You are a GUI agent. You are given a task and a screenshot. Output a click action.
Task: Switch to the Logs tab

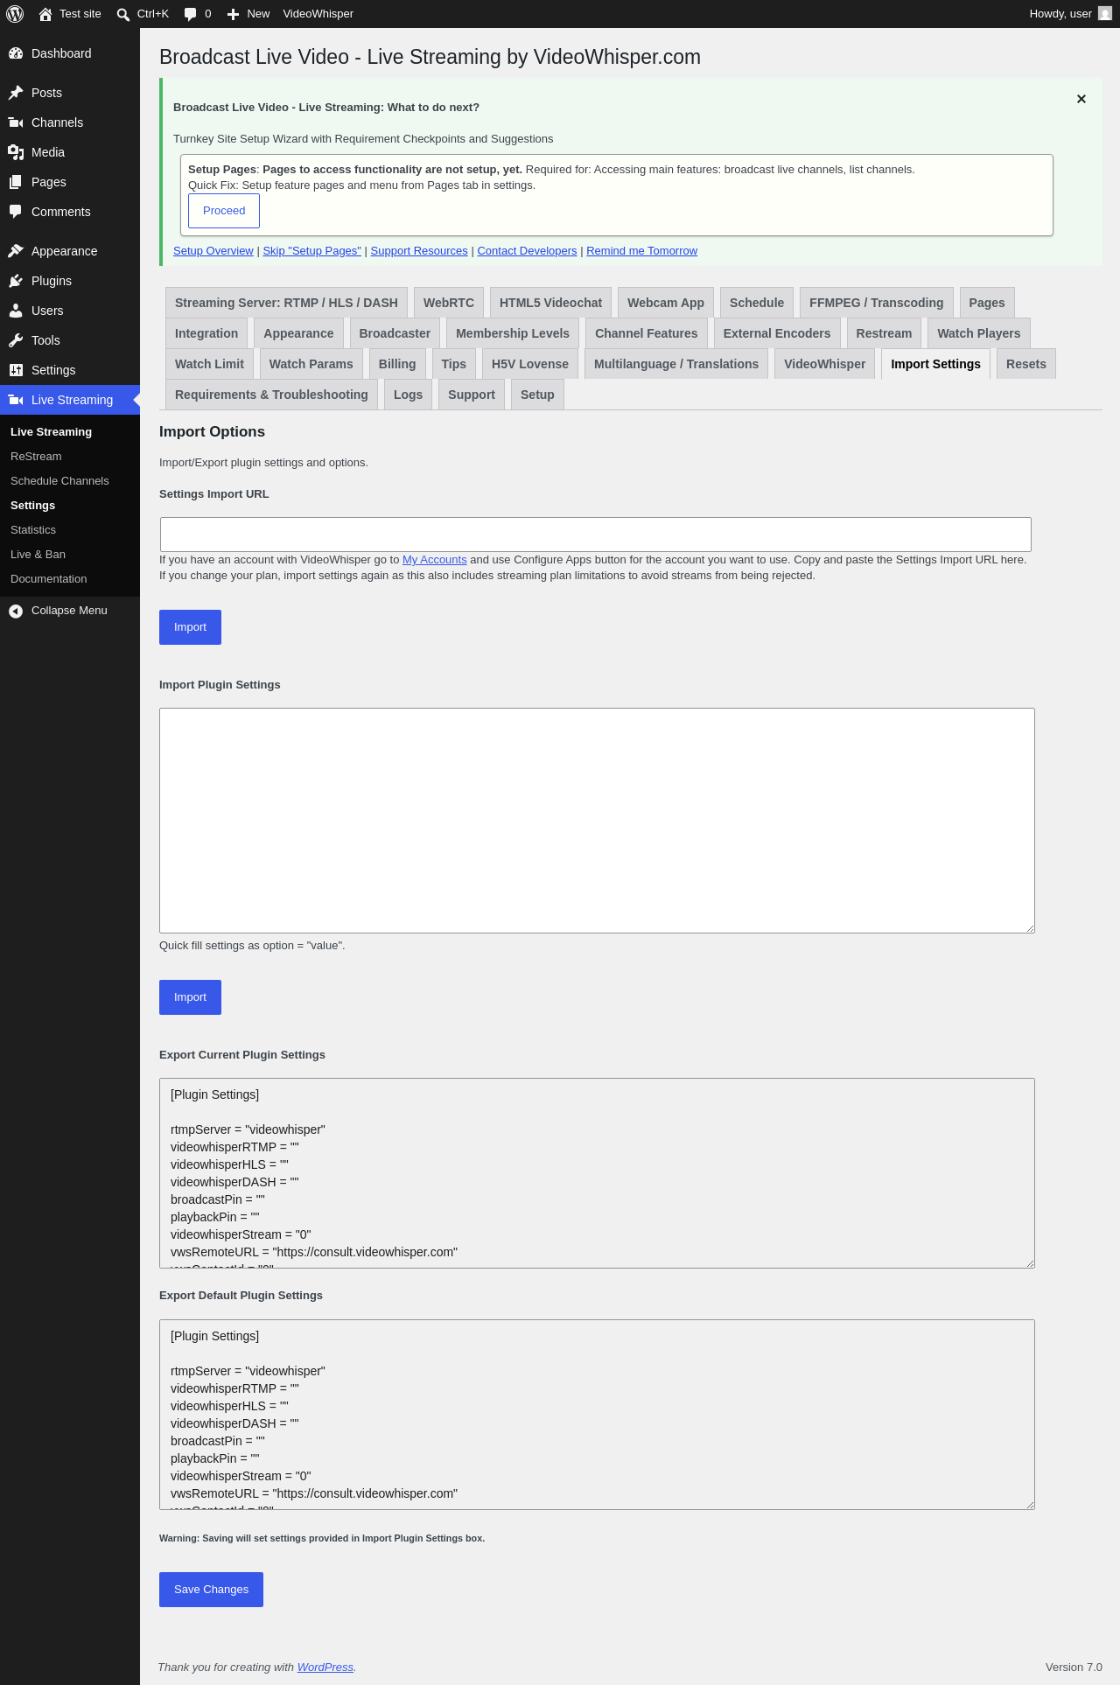[408, 395]
